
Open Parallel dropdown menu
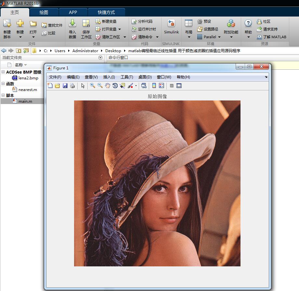pos(219,37)
